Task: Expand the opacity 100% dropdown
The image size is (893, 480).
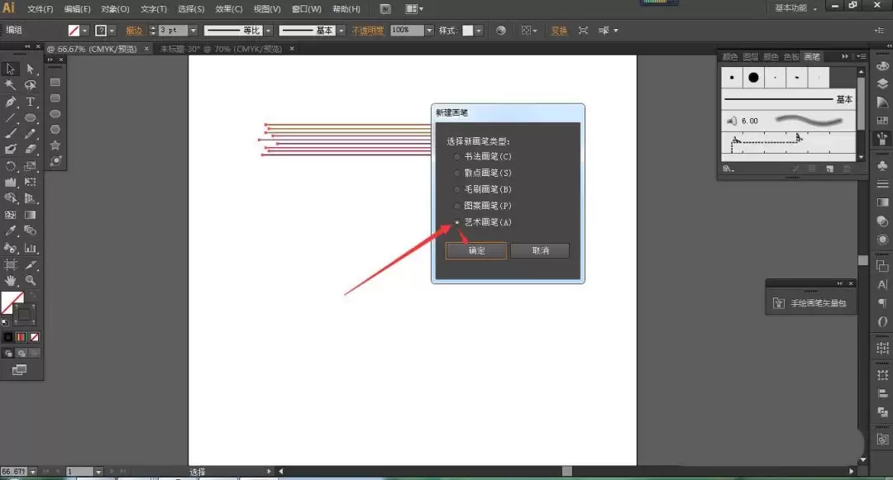Action: pyautogui.click(x=429, y=30)
